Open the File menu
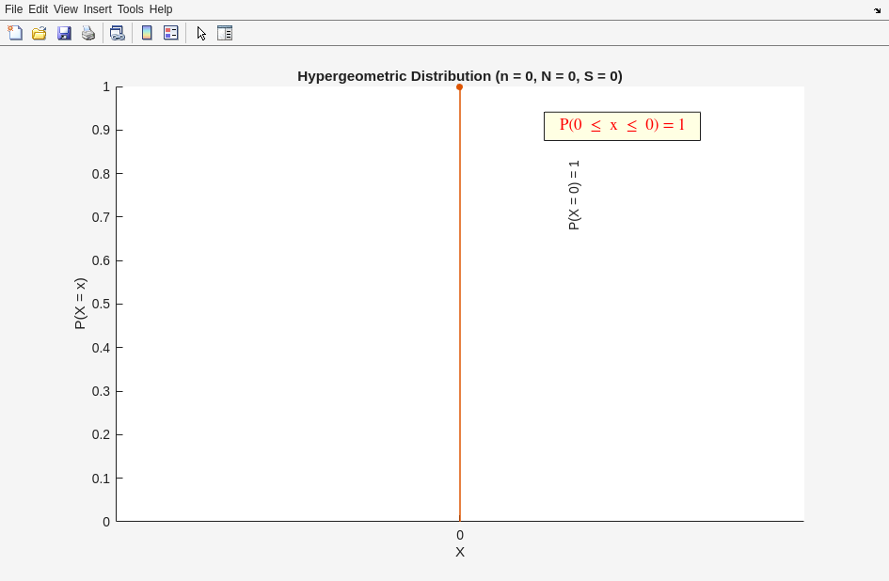The height and width of the screenshot is (581, 889). 13,9
